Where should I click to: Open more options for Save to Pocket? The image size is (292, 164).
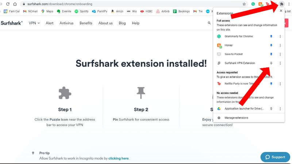click(x=280, y=54)
